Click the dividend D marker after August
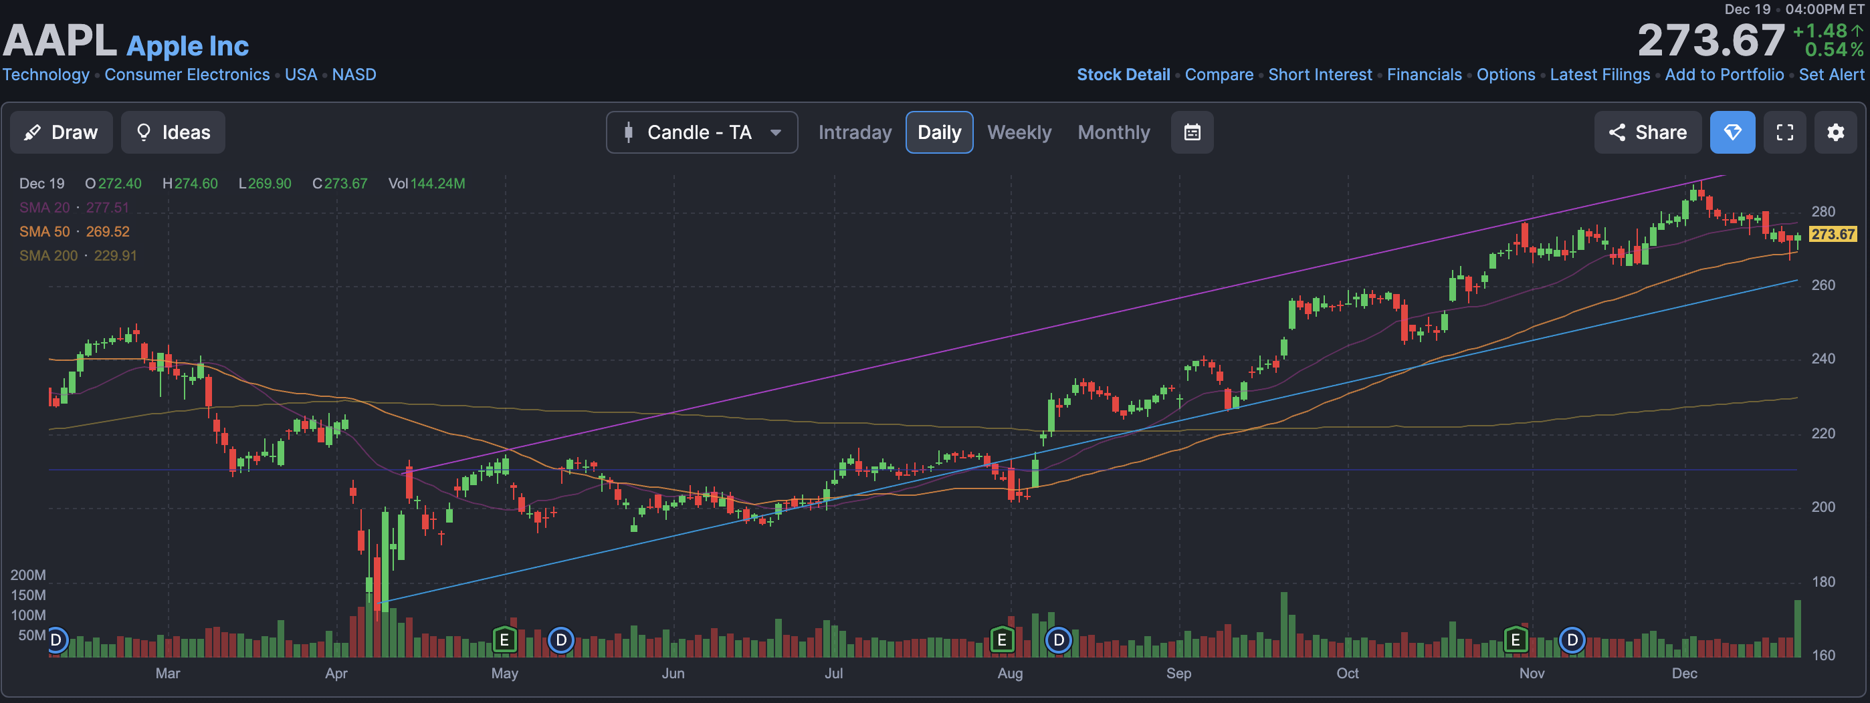This screenshot has height=703, width=1870. point(1057,640)
